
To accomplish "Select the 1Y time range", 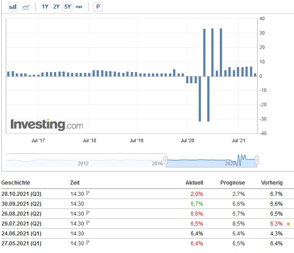I will coord(45,7).
